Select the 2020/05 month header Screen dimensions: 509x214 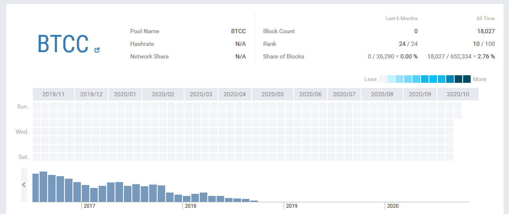273,94
